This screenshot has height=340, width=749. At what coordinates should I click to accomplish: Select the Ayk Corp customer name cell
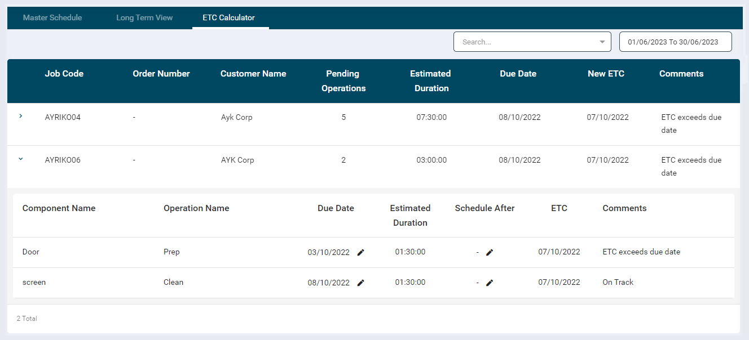(236, 118)
